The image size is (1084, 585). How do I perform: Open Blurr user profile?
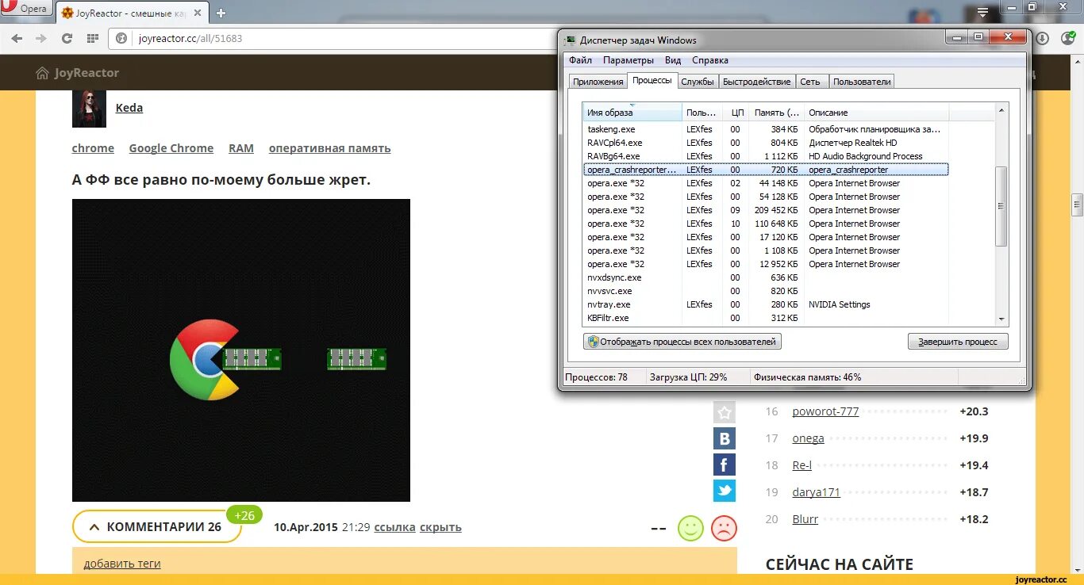click(x=805, y=519)
